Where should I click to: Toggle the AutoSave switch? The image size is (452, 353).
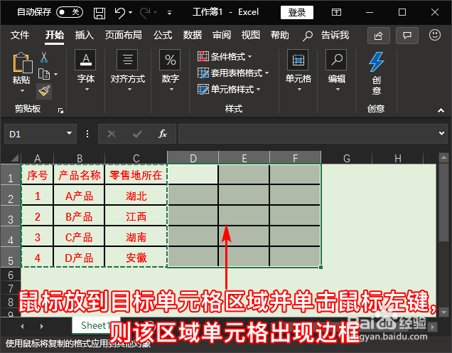click(70, 12)
